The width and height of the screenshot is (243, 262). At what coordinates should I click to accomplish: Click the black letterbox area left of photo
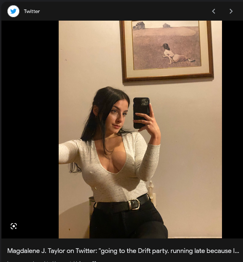click(x=30, y=130)
